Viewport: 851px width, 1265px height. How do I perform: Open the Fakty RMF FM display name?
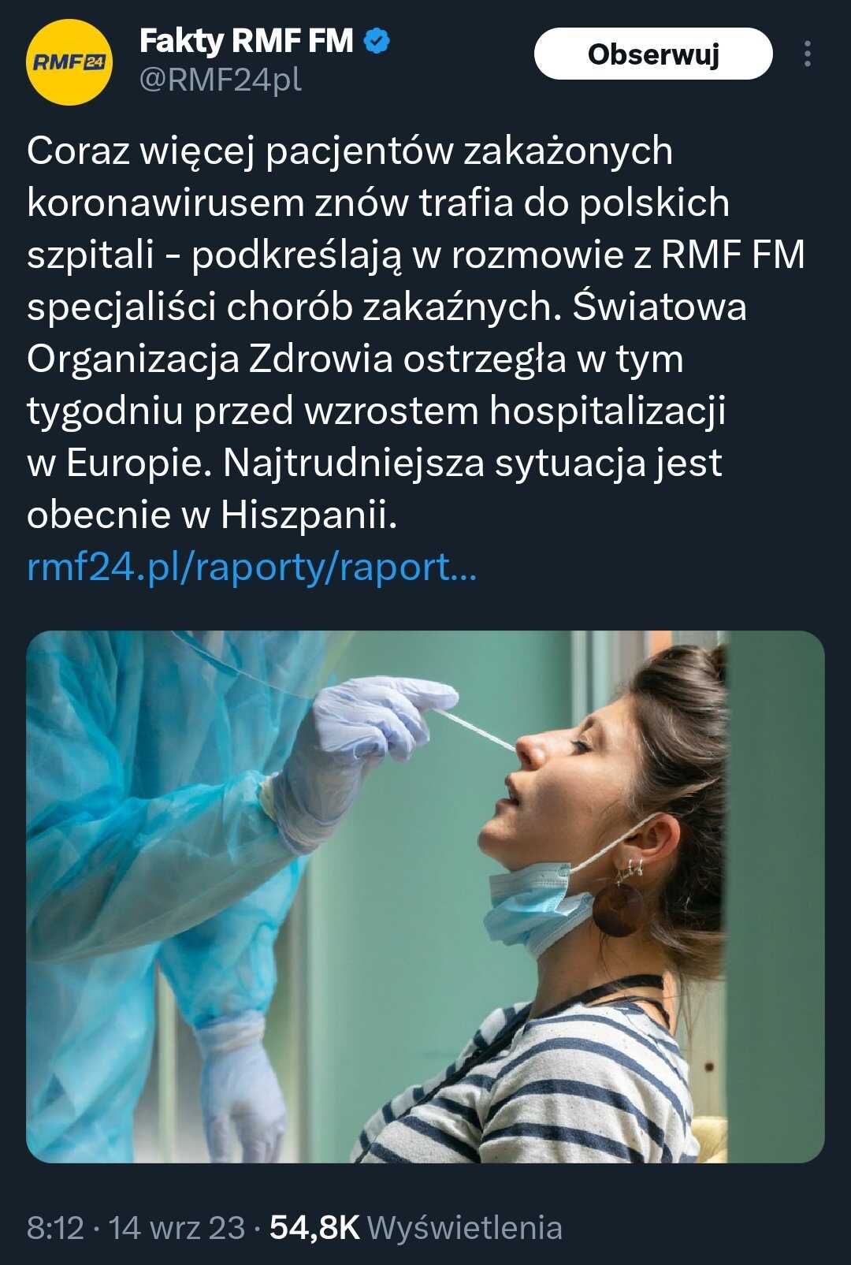click(246, 41)
